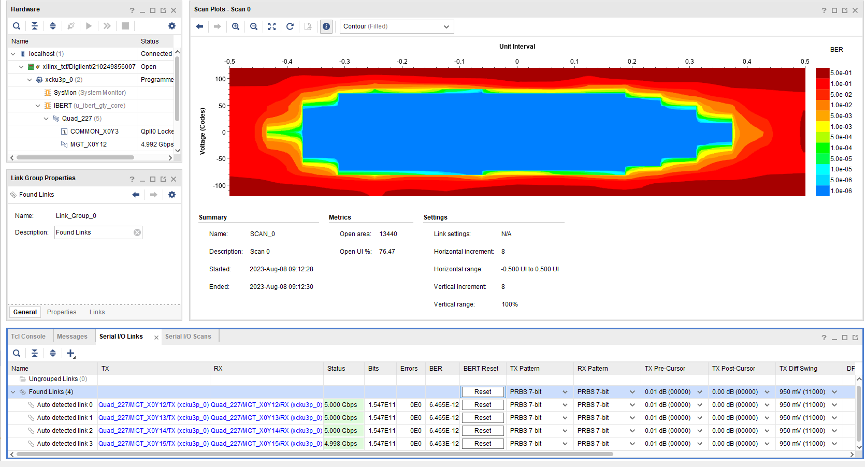Open Hardware panel help question mark

[132, 10]
